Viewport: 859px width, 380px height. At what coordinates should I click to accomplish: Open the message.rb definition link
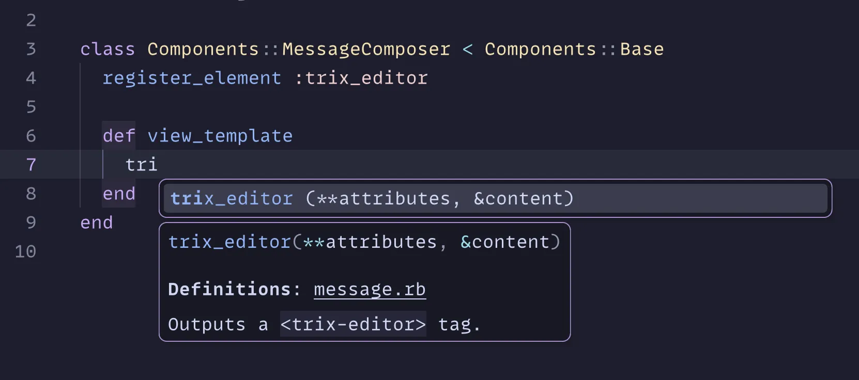click(x=369, y=289)
